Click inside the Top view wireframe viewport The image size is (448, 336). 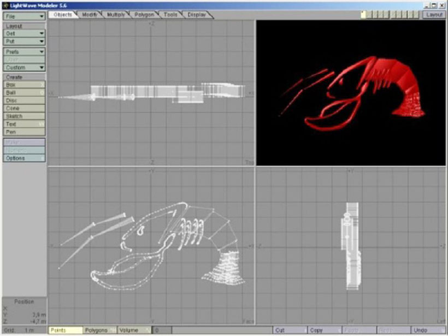[151, 93]
